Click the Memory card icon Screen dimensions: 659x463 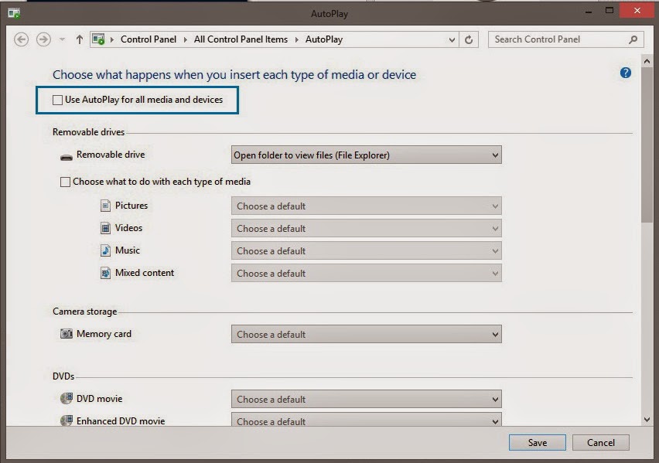[x=65, y=334]
